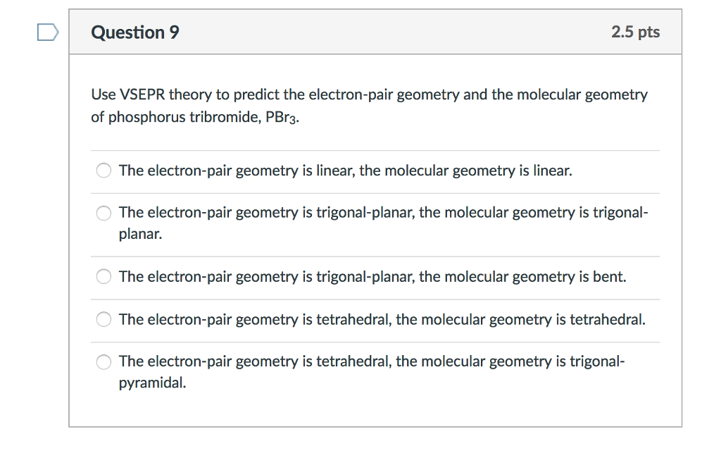Click the word planar on second option
This screenshot has width=721, height=451.
142,234
